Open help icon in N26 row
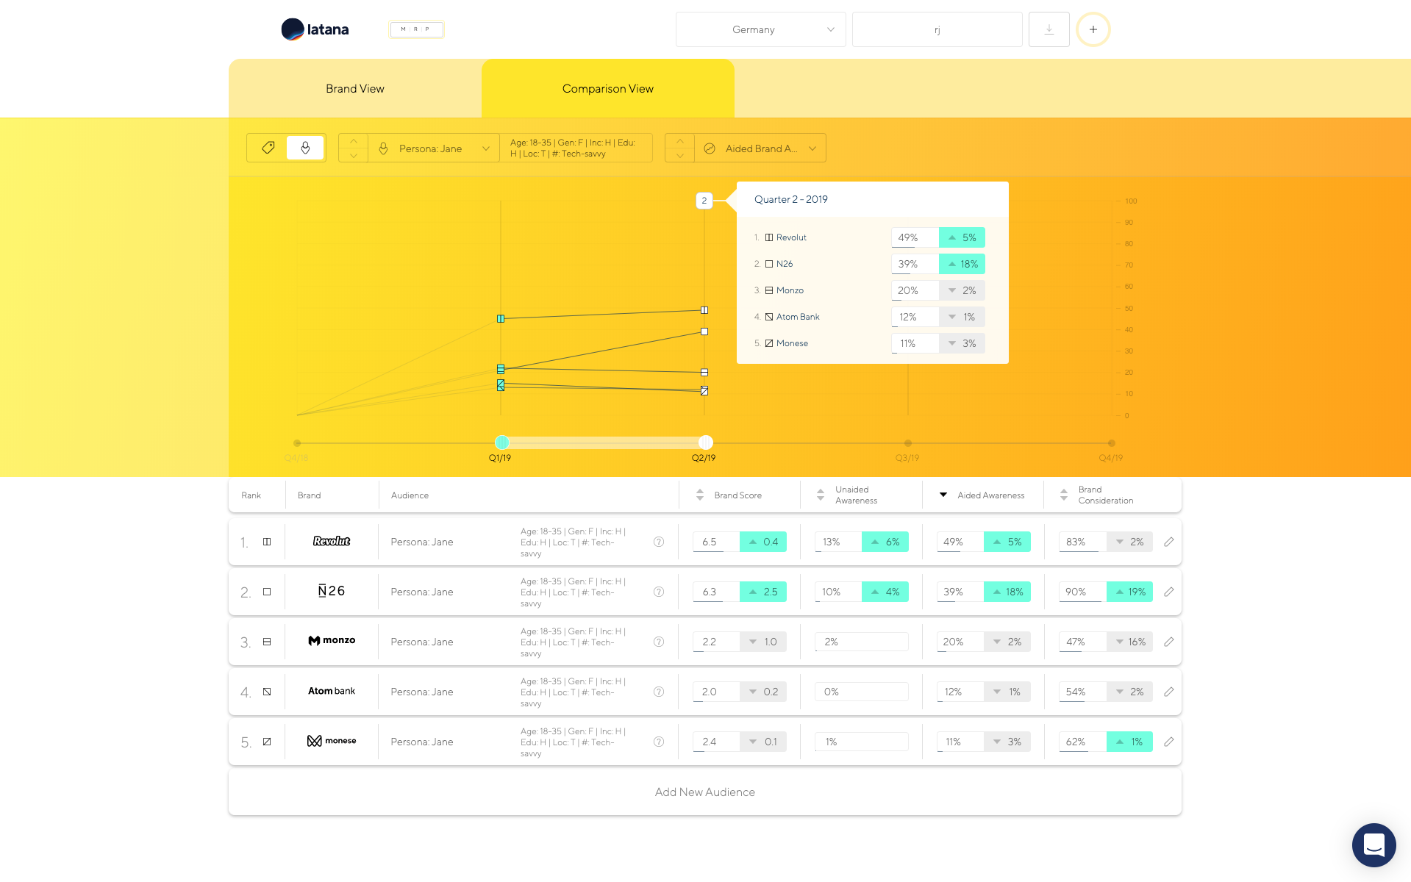This screenshot has width=1411, height=882. 659,592
